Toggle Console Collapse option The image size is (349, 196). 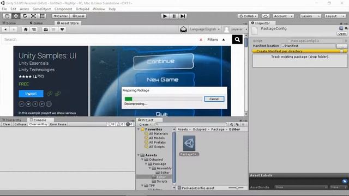coord(20,125)
